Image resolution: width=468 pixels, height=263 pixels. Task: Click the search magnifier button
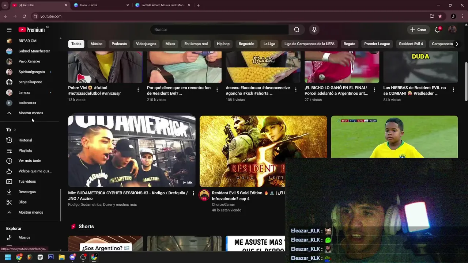[x=297, y=30]
